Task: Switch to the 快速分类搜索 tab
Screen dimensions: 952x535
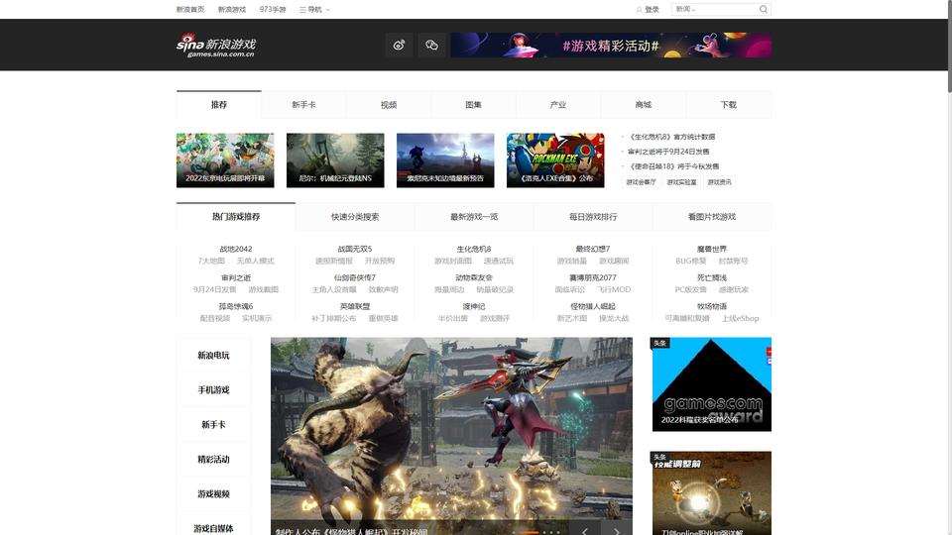Action: pyautogui.click(x=355, y=217)
